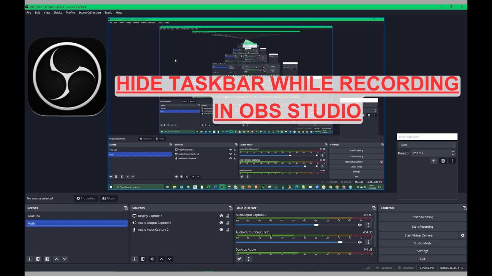Delete selected source using Sources trash icon
Screen dimensions: 492x276
tap(143, 259)
